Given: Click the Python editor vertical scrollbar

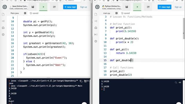Looking at the screenshot, I should 184,28.
